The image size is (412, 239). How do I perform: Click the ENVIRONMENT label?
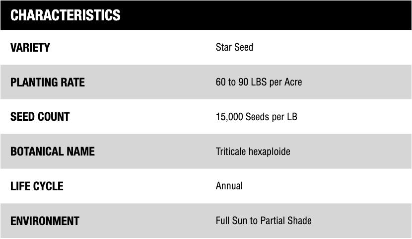(45, 221)
